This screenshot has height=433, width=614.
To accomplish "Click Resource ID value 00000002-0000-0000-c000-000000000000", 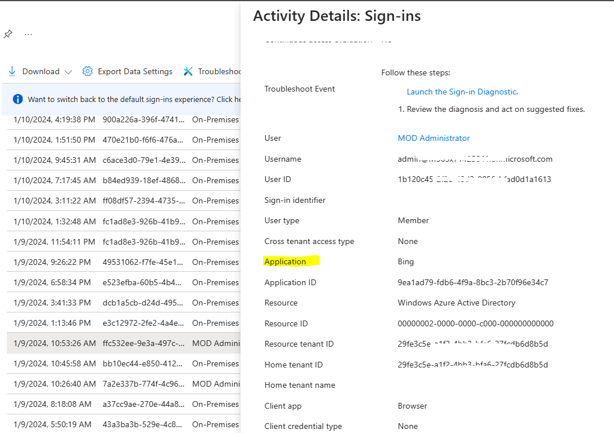I will 475,323.
